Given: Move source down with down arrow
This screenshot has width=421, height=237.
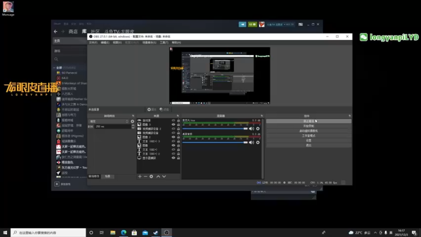Looking at the screenshot, I should (164, 176).
